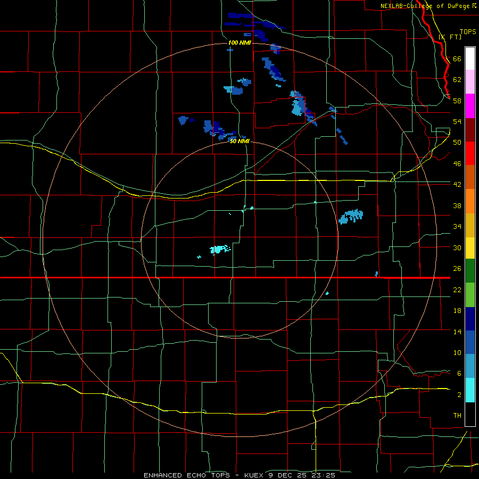Click the legend value 66
The image size is (479, 479).
[x=457, y=59]
